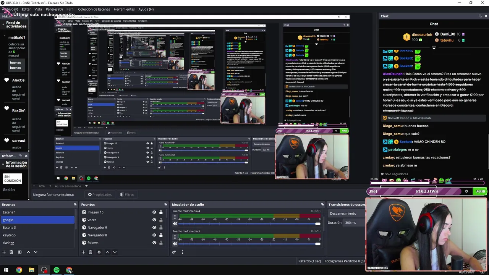Open the Paneles menu

(x=54, y=9)
